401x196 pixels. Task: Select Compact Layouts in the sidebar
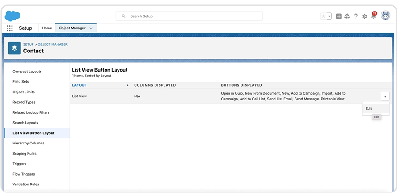pos(27,72)
